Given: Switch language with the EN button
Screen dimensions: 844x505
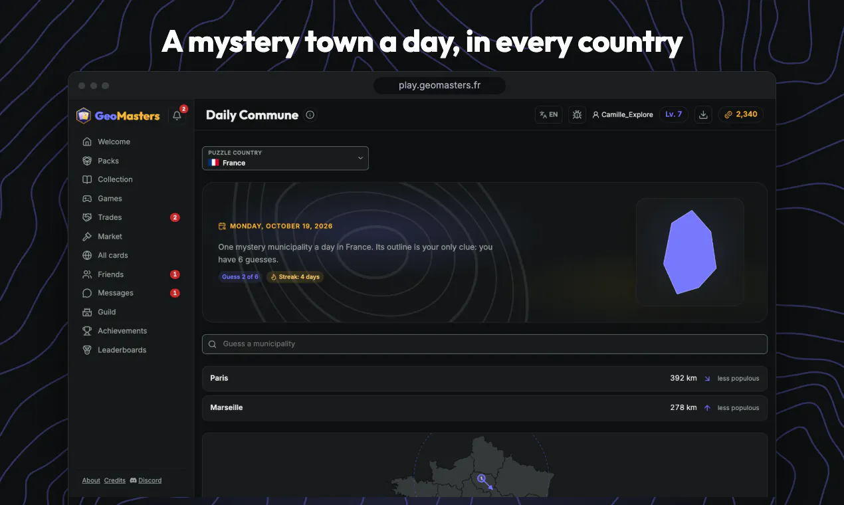Looking at the screenshot, I should (x=549, y=115).
